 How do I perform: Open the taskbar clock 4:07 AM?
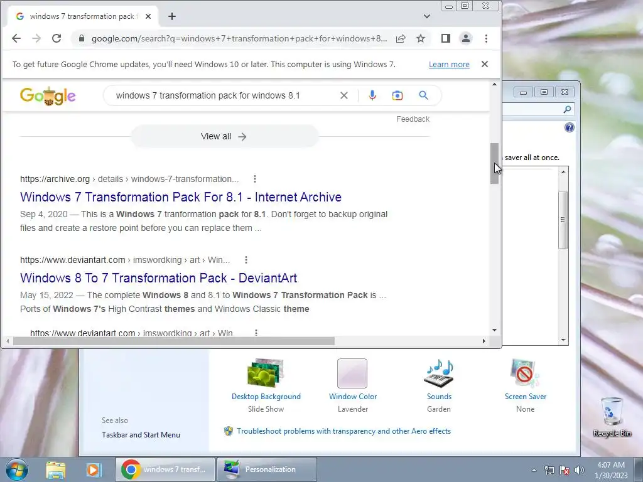point(611,470)
